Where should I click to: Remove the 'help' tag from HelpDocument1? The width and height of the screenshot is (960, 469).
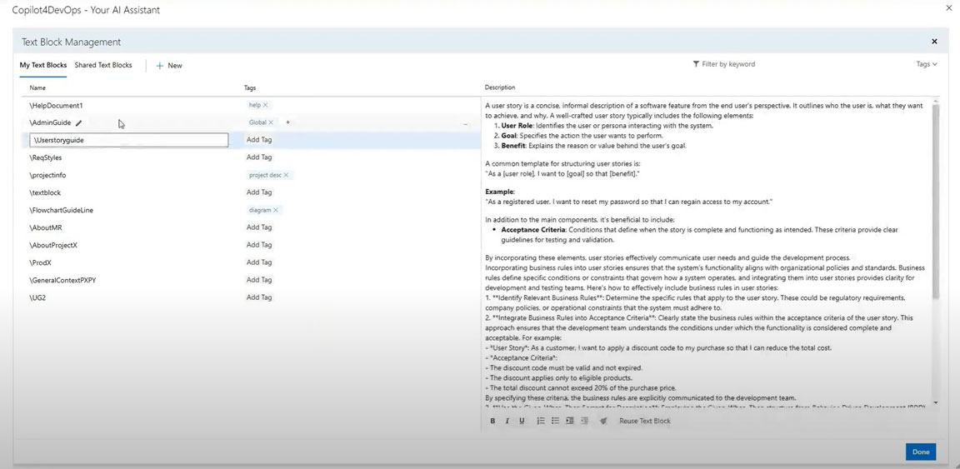(265, 105)
